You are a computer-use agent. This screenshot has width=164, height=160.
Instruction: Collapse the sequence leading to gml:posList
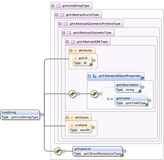click(64, 151)
